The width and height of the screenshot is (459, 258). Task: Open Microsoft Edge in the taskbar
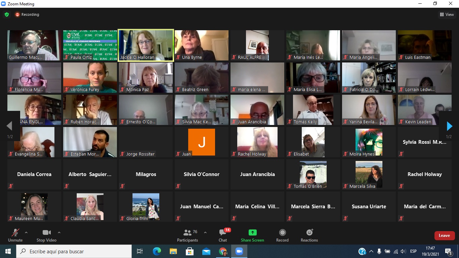(157, 251)
